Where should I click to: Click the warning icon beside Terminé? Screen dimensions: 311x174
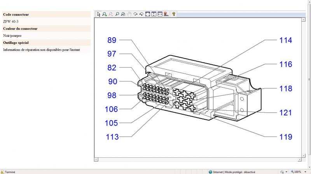click(x=2, y=172)
